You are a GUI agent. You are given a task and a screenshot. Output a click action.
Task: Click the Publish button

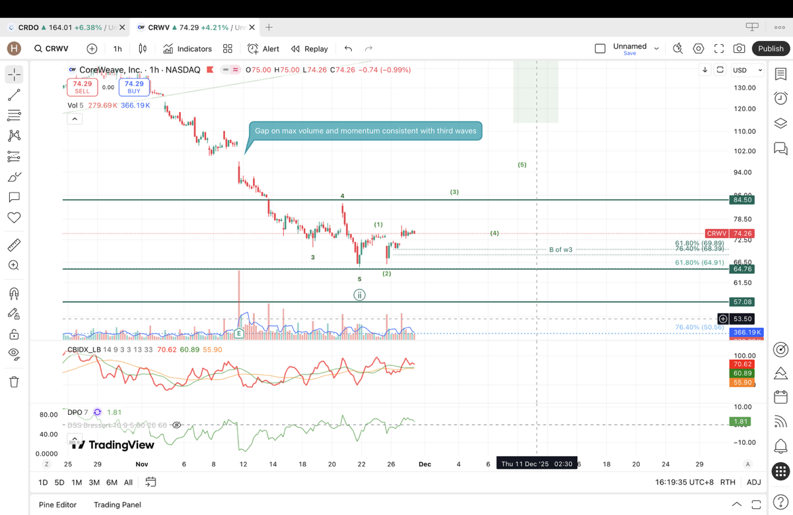(771, 49)
